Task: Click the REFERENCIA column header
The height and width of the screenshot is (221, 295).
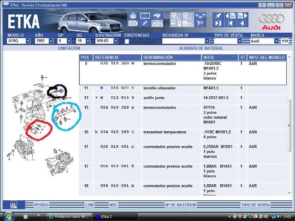Action: (x=117, y=57)
